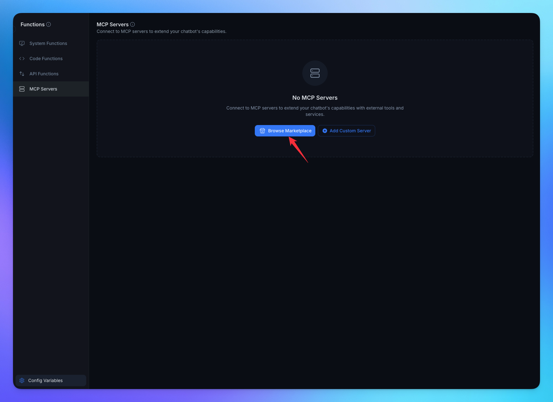Screen dimensions: 553x402
Task: Open Config Variables settings
Action: point(45,380)
